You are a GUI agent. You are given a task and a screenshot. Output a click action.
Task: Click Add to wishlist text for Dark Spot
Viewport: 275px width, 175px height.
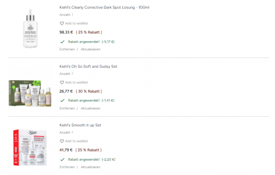pos(77,24)
